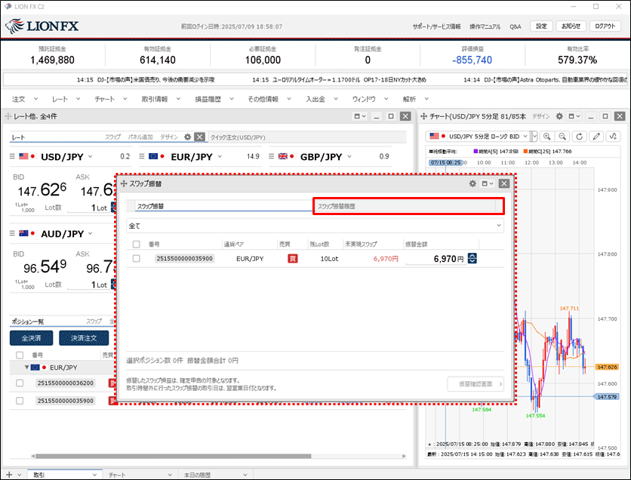This screenshot has width=631, height=480.
Task: Switch to the 本日の履歴 bottom tab
Action: (x=215, y=475)
